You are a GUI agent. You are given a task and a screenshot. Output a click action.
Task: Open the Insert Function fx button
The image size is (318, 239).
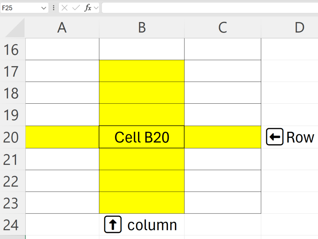click(88, 8)
